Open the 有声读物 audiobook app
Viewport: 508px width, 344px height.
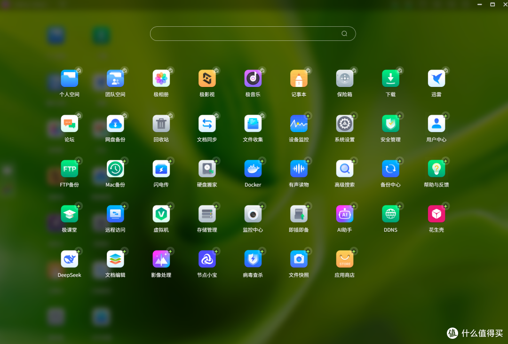pos(299,169)
